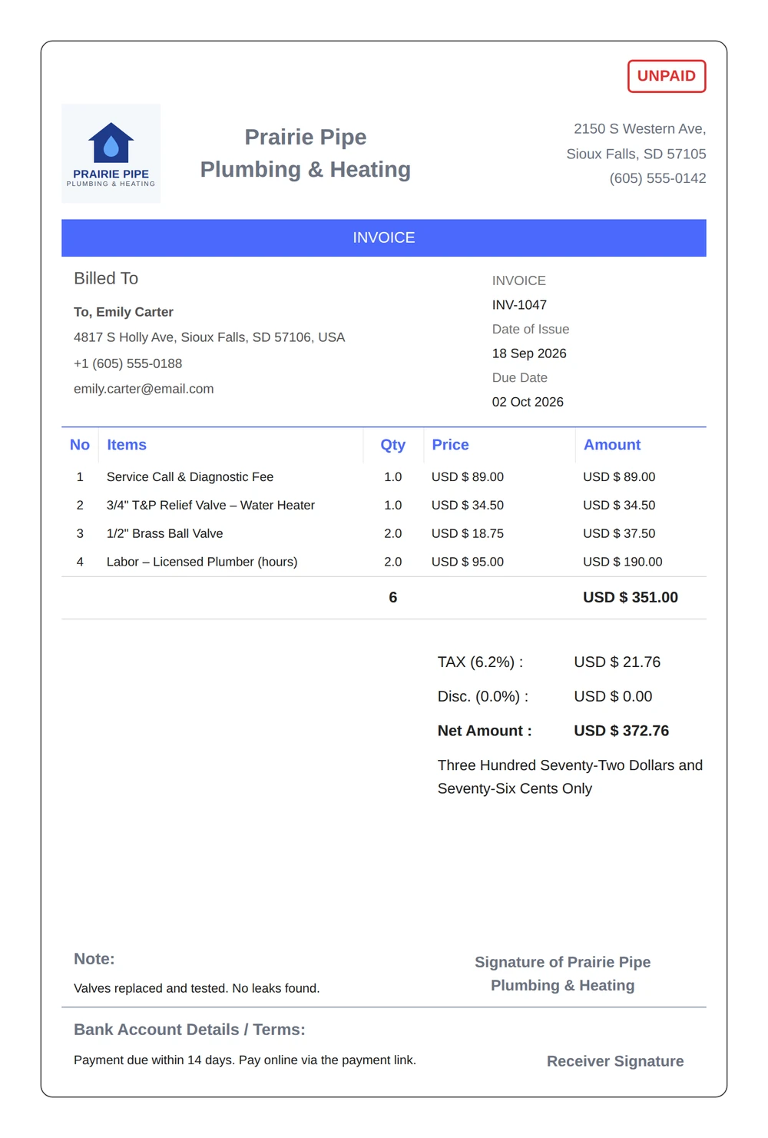Viewport: 768px width, 1138px height.
Task: Click the Due Date label
Action: [x=520, y=378]
